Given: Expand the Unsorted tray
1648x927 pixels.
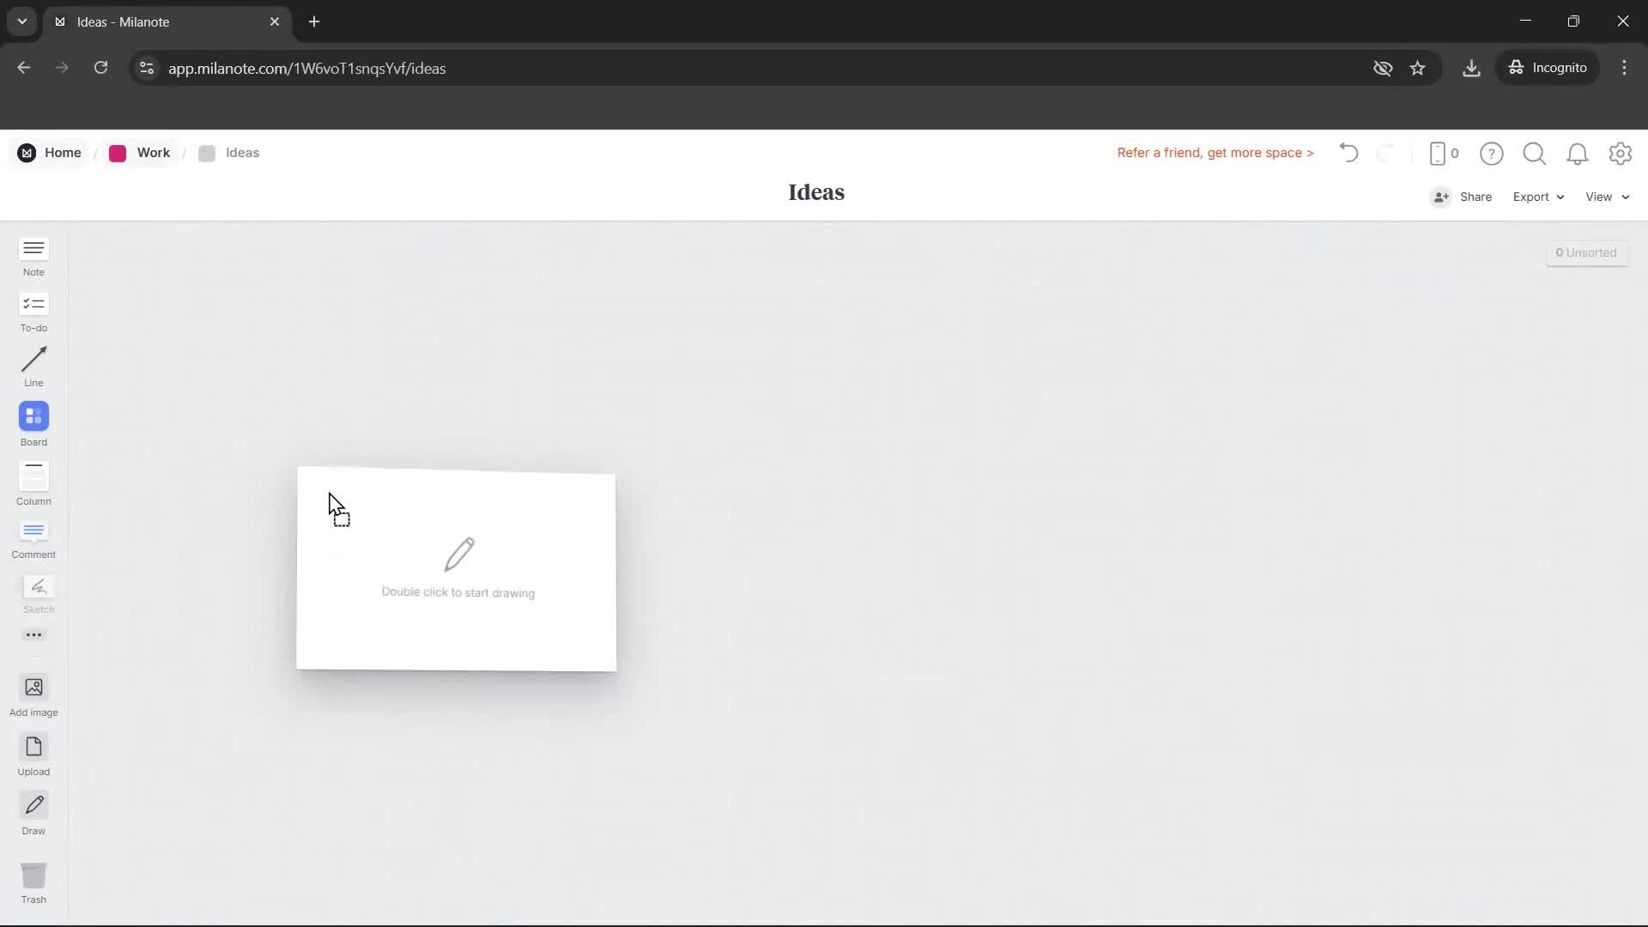Looking at the screenshot, I should point(1586,252).
